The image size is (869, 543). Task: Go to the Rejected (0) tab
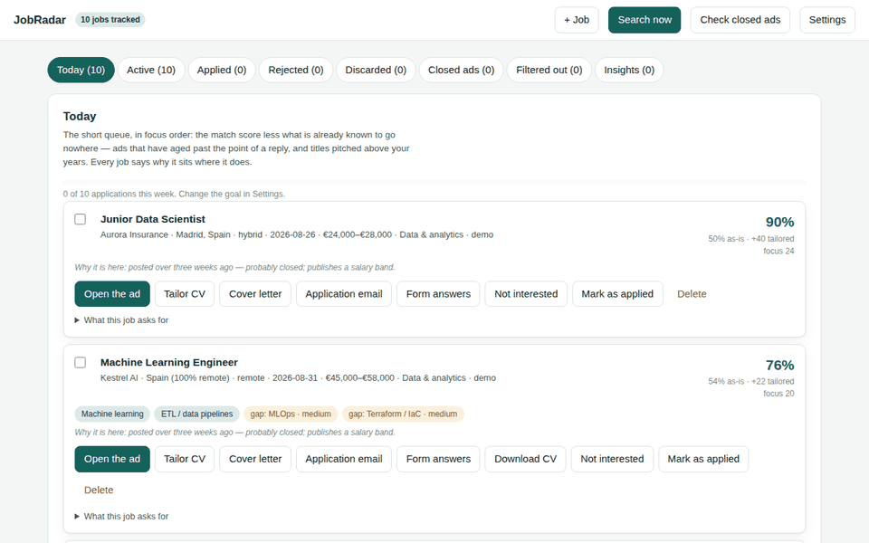pos(296,70)
